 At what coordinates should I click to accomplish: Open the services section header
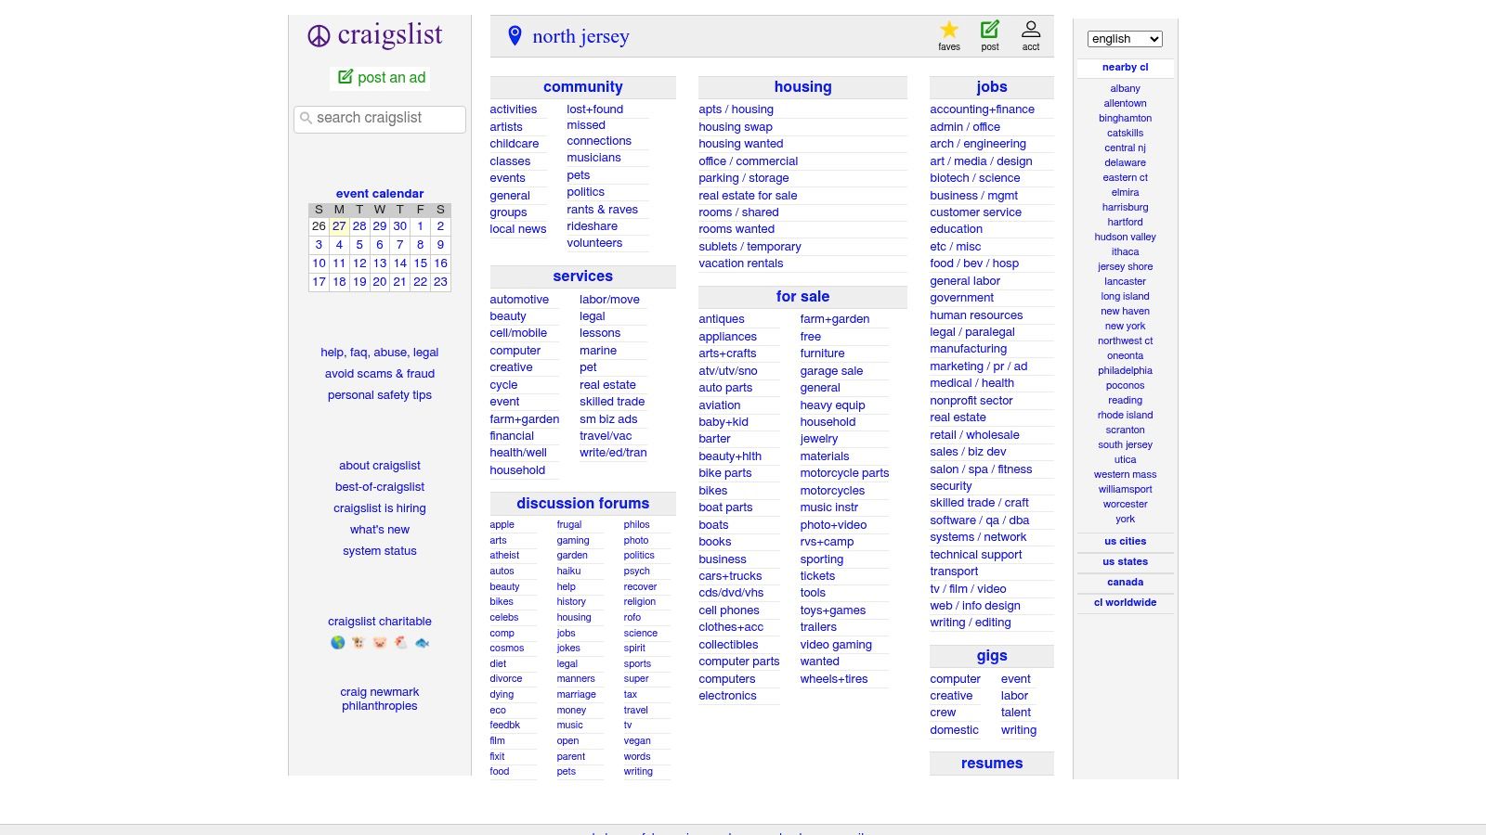(x=582, y=276)
